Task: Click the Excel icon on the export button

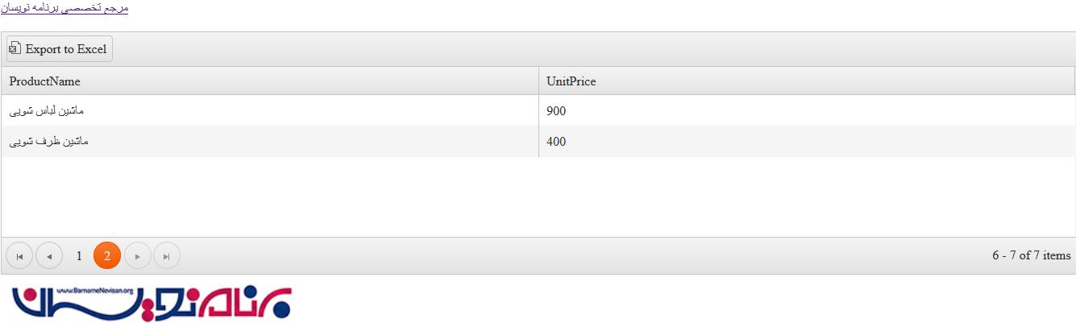Action: [x=15, y=49]
